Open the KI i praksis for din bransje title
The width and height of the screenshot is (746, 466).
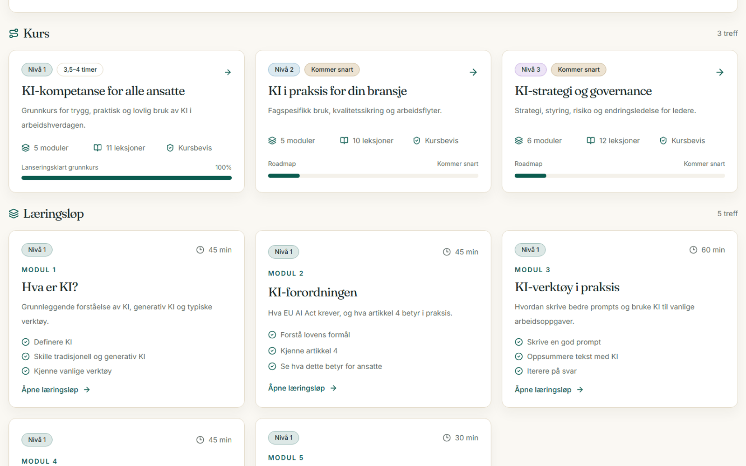[x=338, y=91]
